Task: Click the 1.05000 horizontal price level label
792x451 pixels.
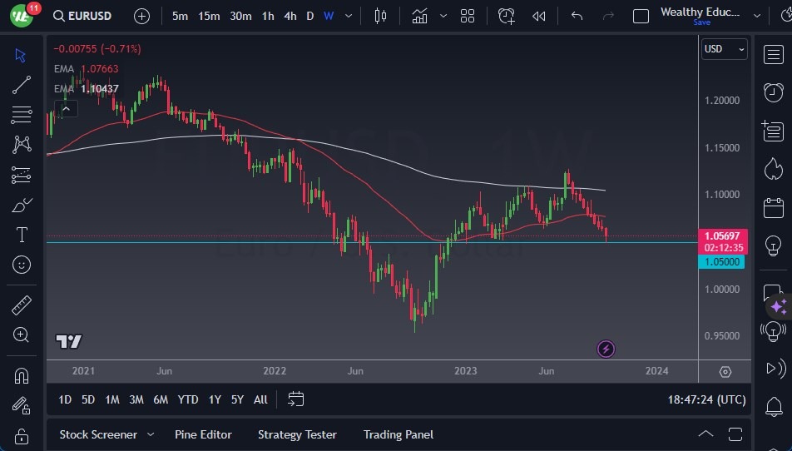Action: pos(722,262)
